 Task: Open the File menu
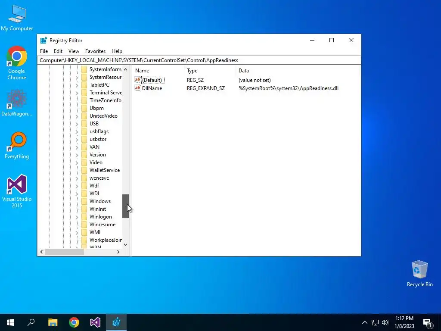click(x=44, y=51)
